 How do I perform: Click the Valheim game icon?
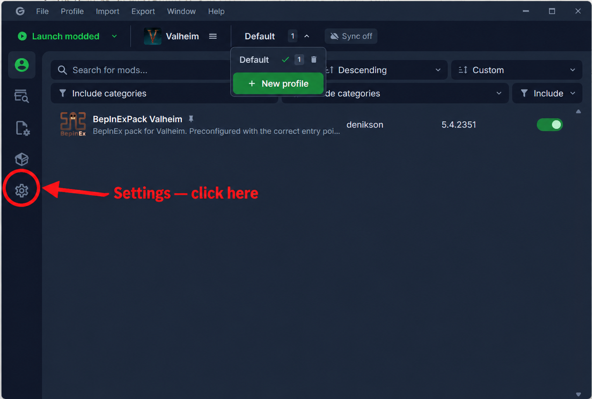coord(152,36)
